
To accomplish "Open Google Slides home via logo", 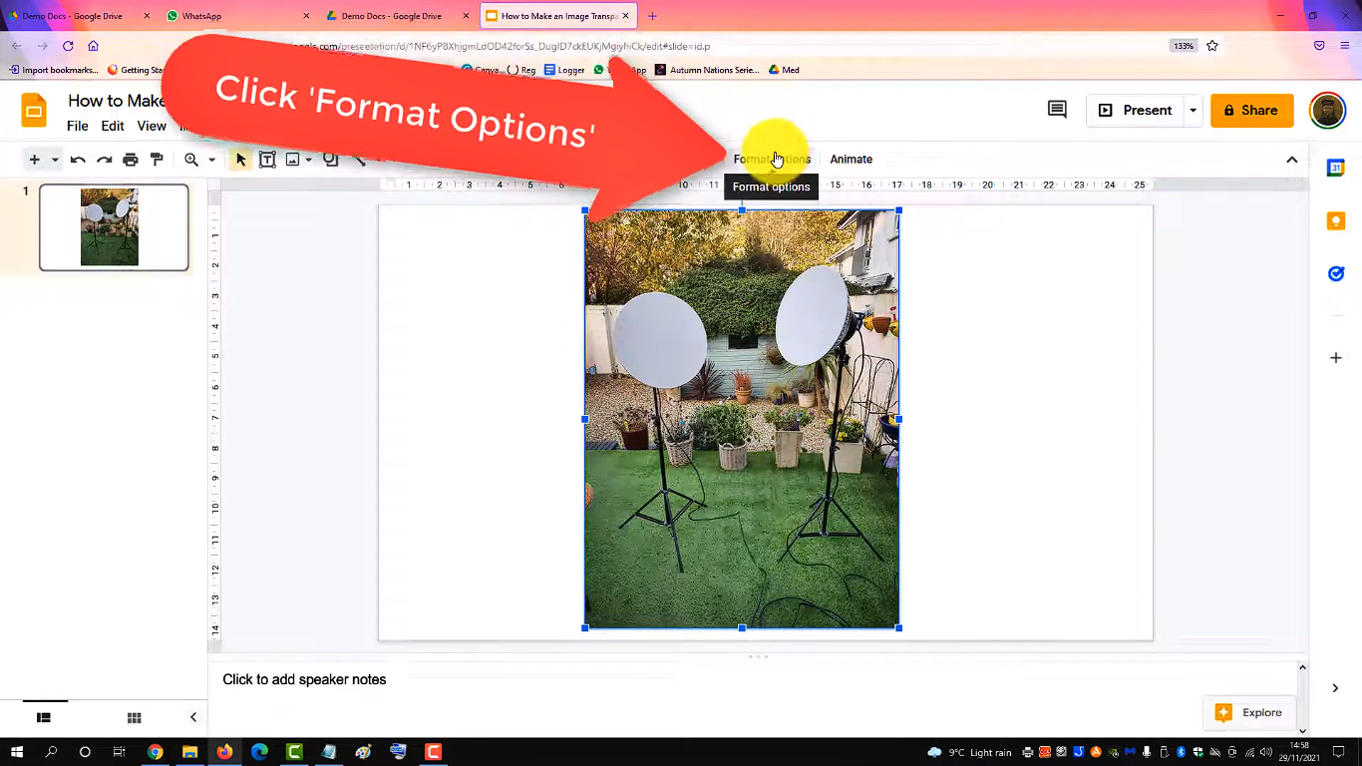I will point(34,110).
